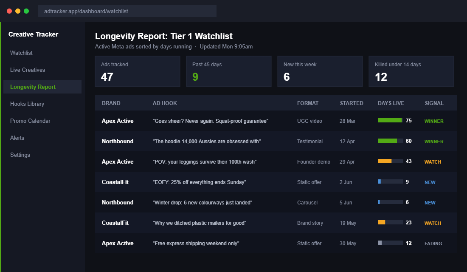The width and height of the screenshot is (467, 272).
Task: Open the New this week card
Action: (x=320, y=71)
